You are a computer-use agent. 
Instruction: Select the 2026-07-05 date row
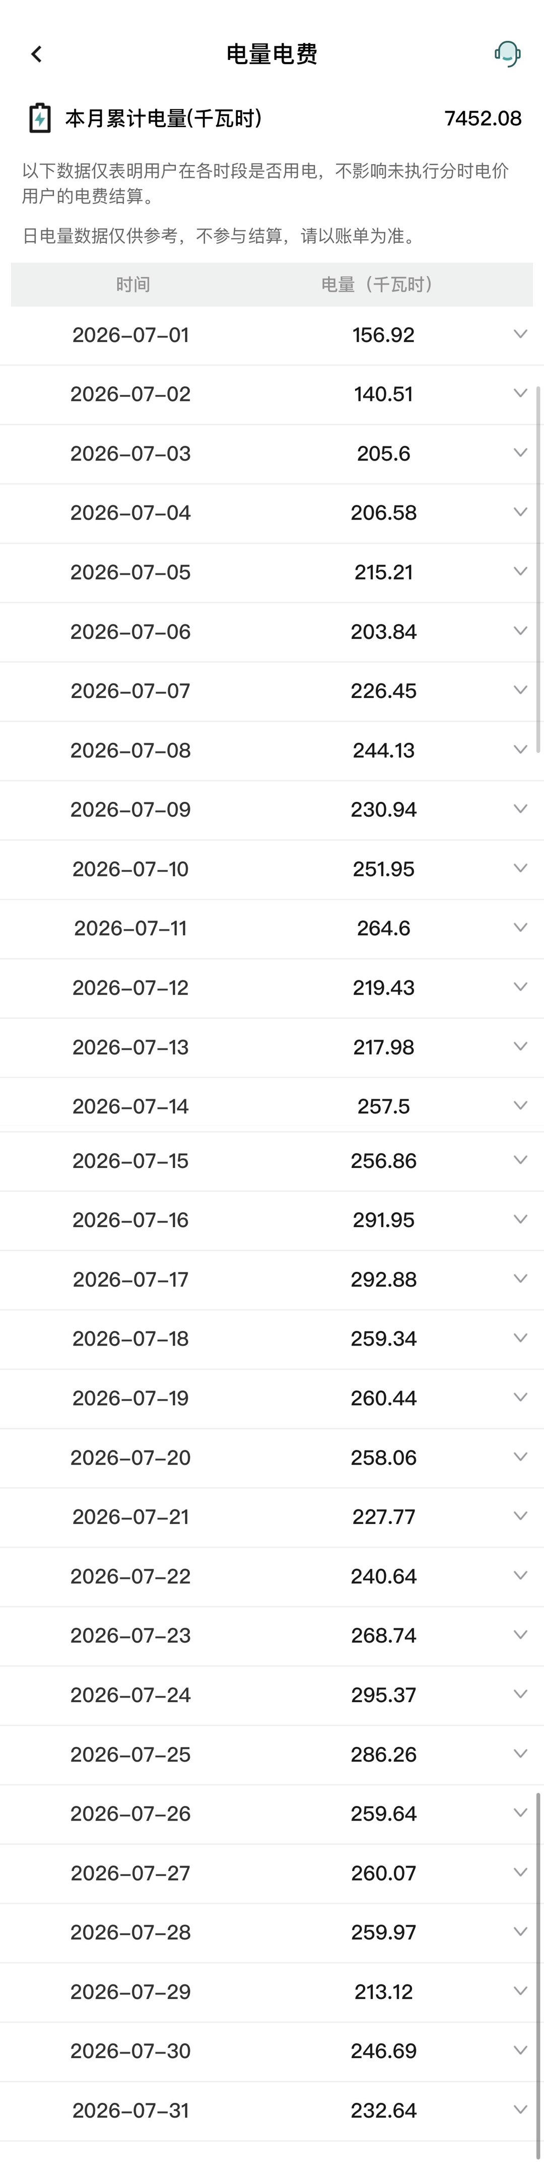click(271, 572)
